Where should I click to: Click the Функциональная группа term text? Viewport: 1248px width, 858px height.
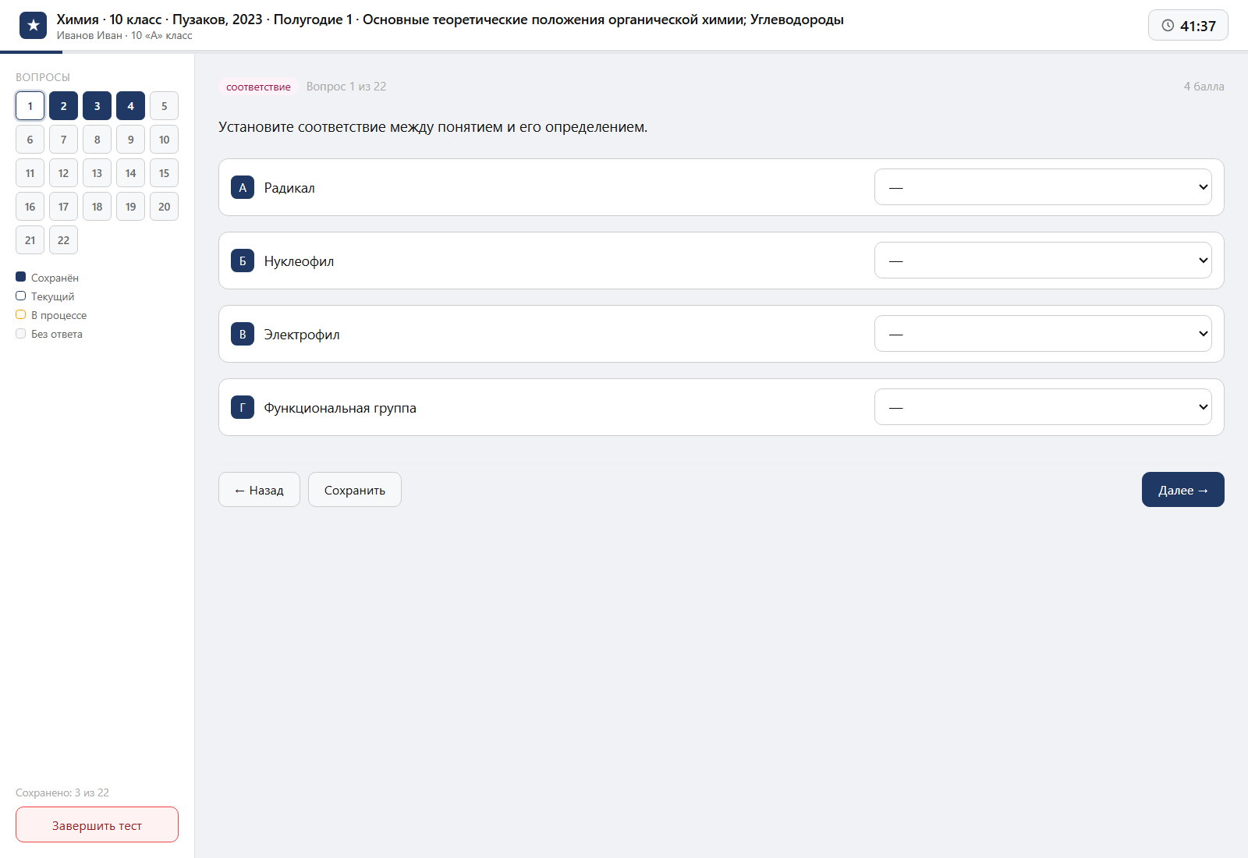coord(340,408)
